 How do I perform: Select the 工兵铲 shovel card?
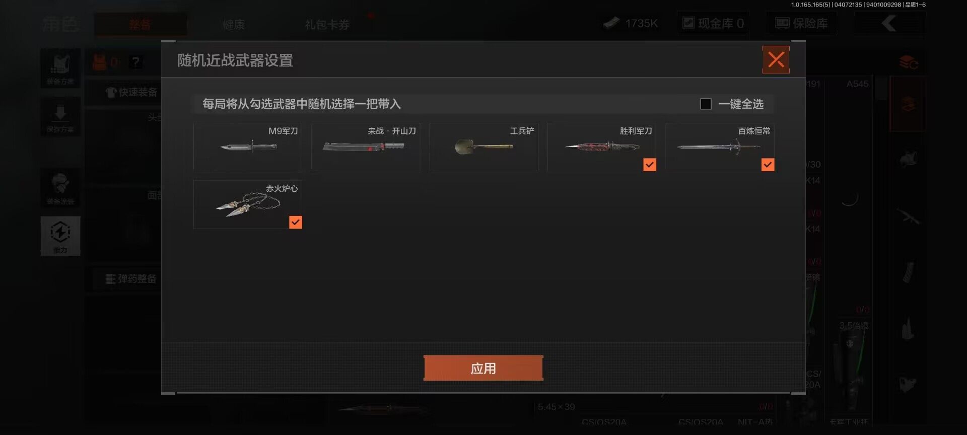[x=483, y=147]
